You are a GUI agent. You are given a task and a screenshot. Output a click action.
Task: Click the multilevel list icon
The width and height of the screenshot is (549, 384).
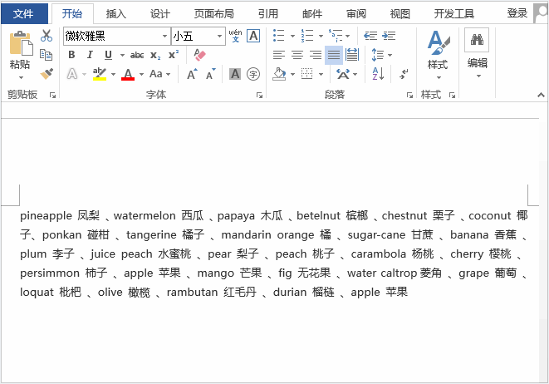[335, 36]
